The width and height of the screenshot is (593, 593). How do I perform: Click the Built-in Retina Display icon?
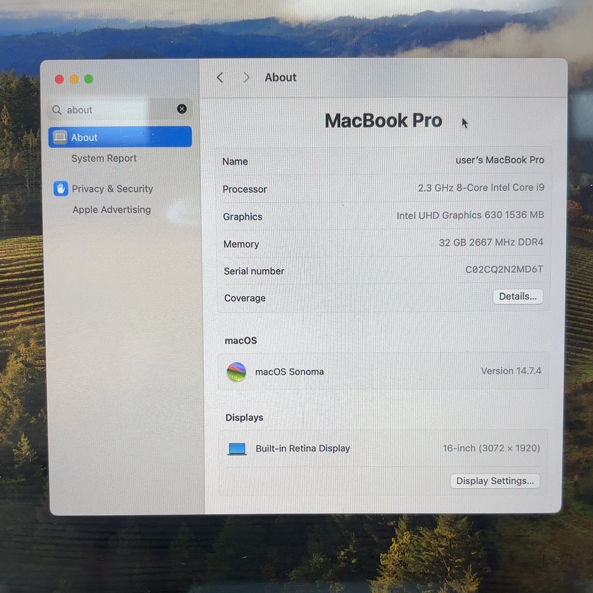(237, 449)
